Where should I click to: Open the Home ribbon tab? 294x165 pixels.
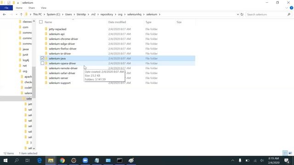[19, 8]
